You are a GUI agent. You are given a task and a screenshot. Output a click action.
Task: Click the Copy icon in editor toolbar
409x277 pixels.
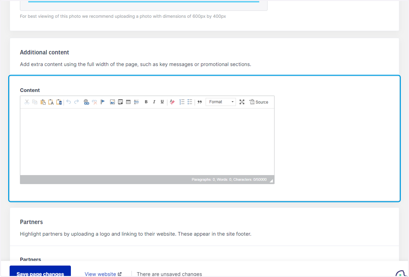(x=35, y=102)
